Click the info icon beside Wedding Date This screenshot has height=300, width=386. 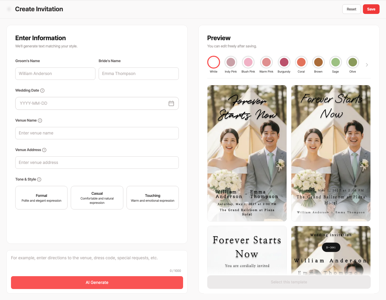42,91
